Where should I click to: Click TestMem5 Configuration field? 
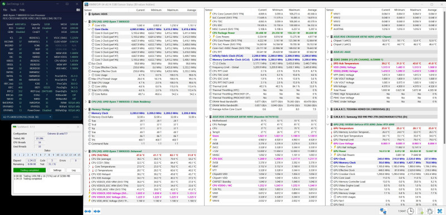point(57,134)
